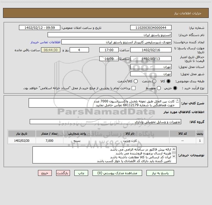Click the buyer note ارائه پیش فاکتور line
The height and width of the screenshot is (205, 212).
140,149
